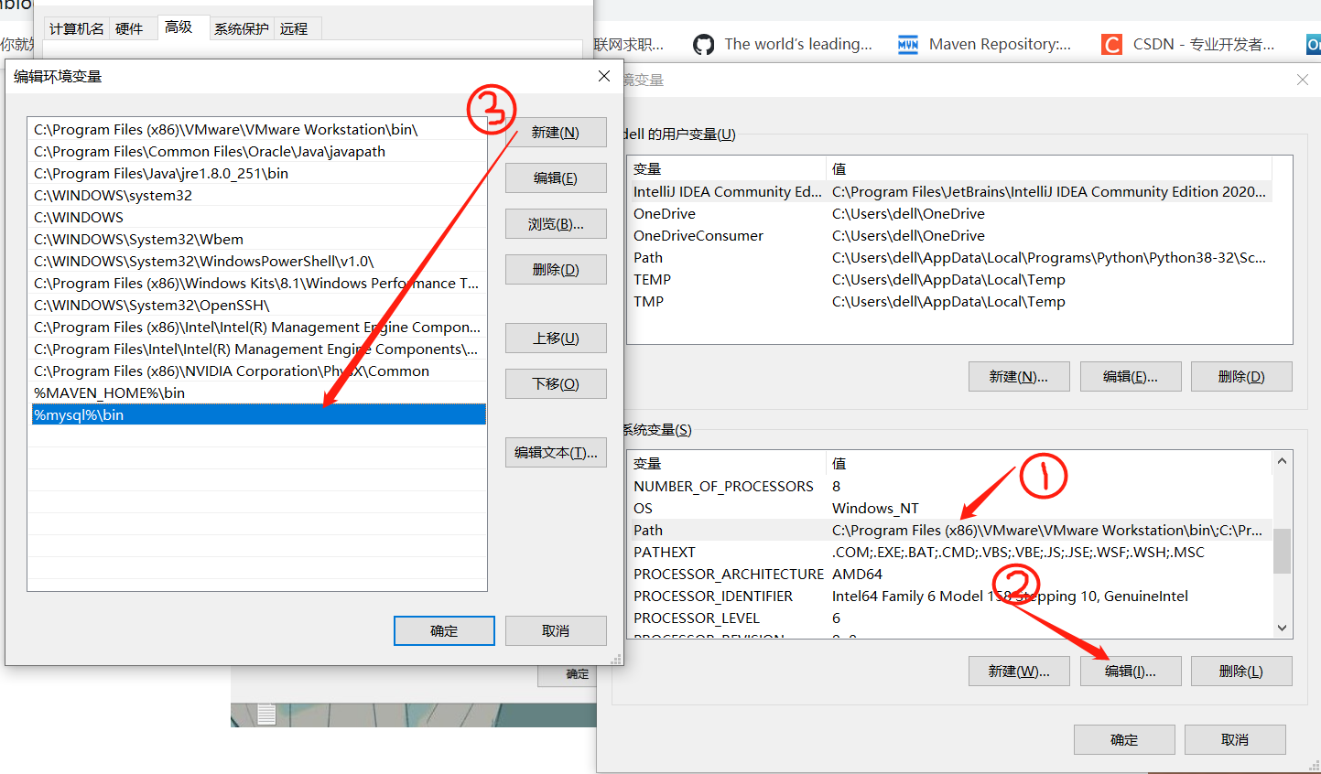Select the PATHEXT system variable row
The height and width of the screenshot is (774, 1321).
pyautogui.click(x=950, y=553)
